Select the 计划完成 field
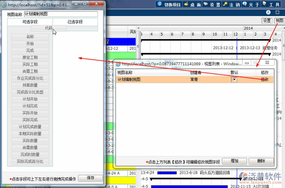The width and height of the screenshot is (285, 188). (x=30, y=106)
